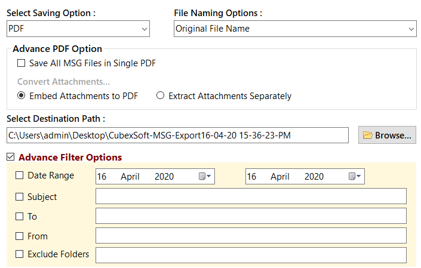Screen dimensions: 421x268
Task: Enable the Exclude Folders checkbox
Action: [20, 254]
